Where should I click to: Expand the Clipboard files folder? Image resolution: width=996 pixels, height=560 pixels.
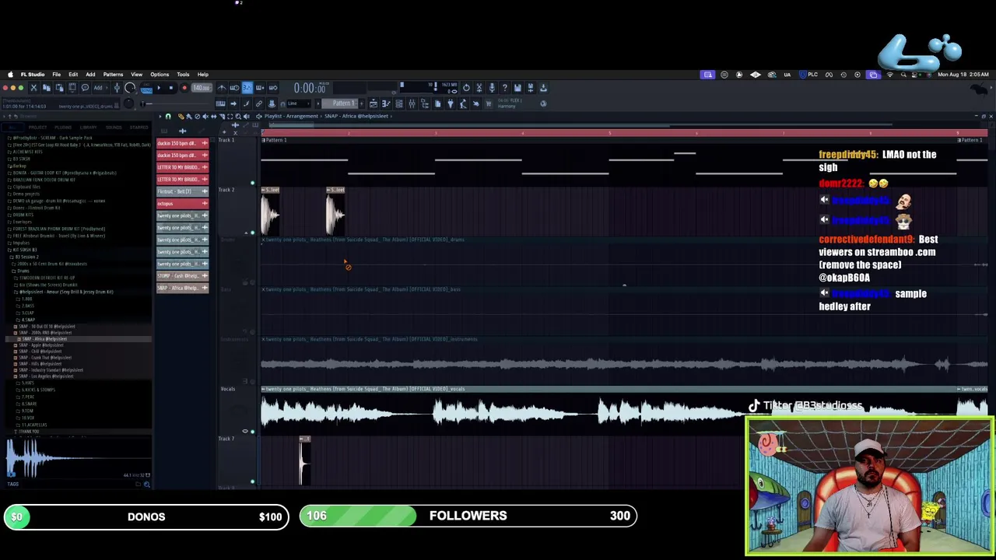[26, 187]
